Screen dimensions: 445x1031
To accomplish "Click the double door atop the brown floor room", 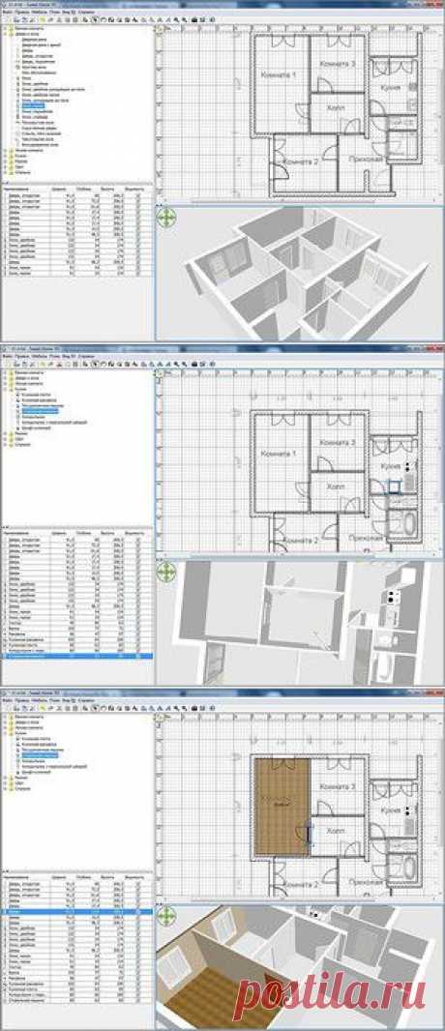I will click(282, 761).
